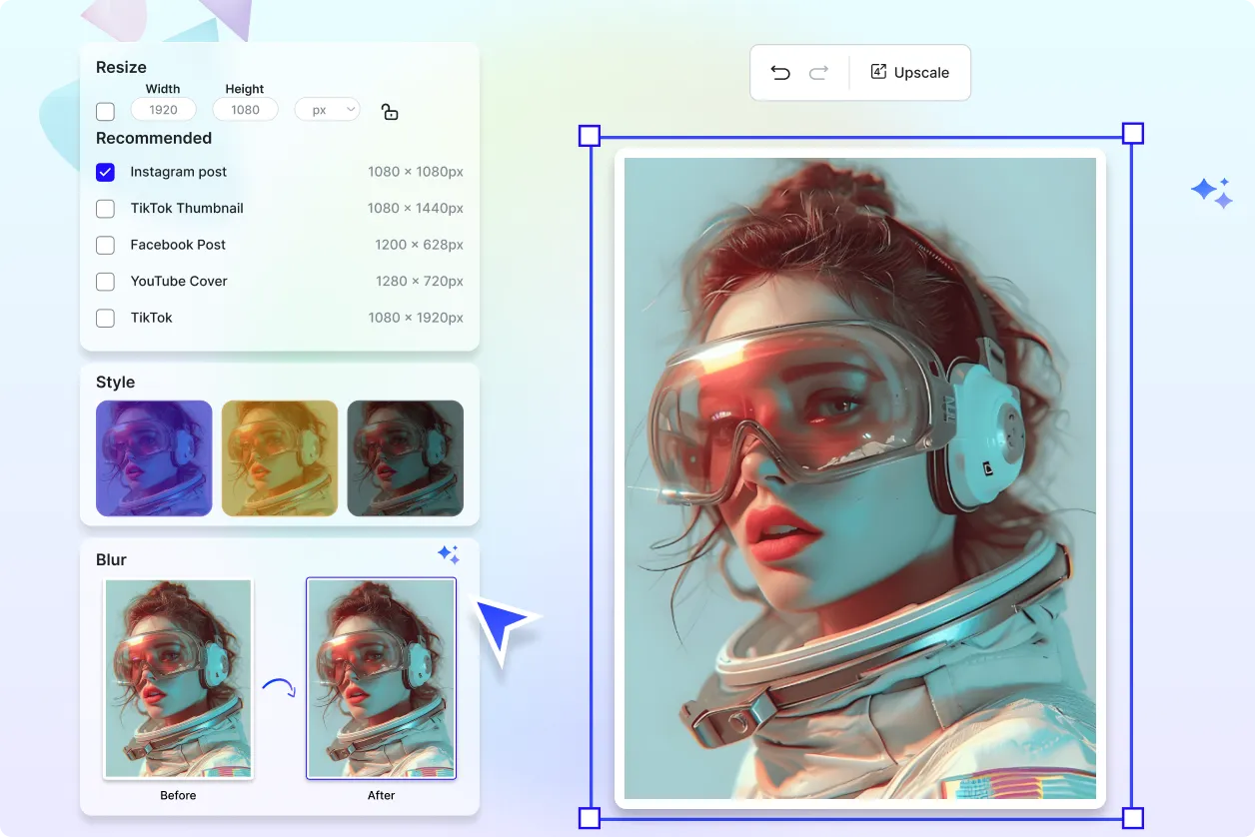Open the px units dropdown
Viewport: 1255px width, 837px height.
tap(327, 109)
